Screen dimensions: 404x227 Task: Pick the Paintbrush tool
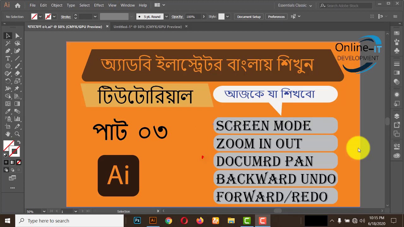(x=17, y=66)
